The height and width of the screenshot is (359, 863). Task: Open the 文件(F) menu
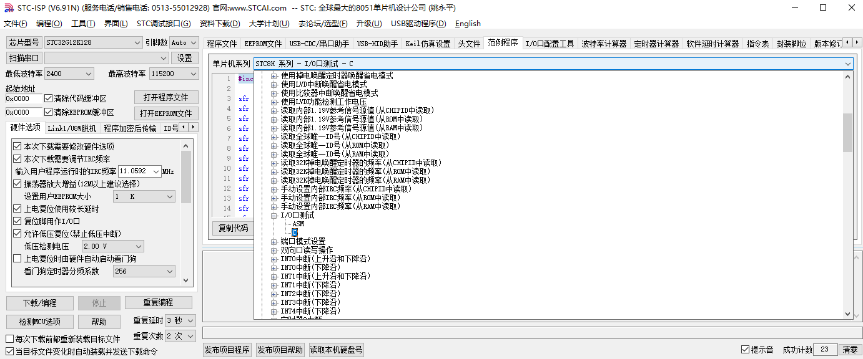pyautogui.click(x=16, y=24)
